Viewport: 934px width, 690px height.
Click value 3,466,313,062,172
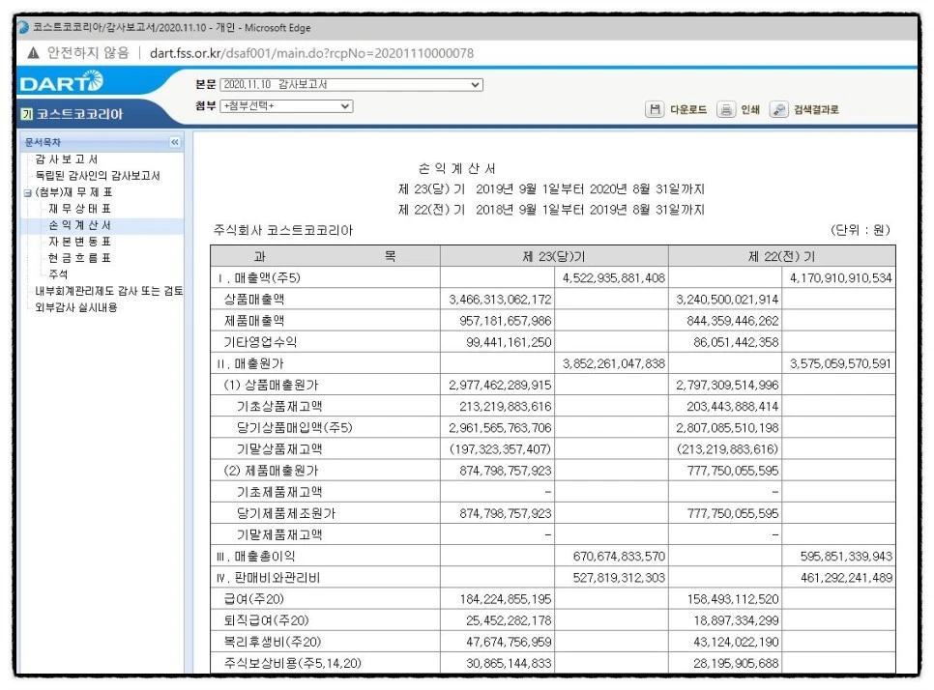500,300
